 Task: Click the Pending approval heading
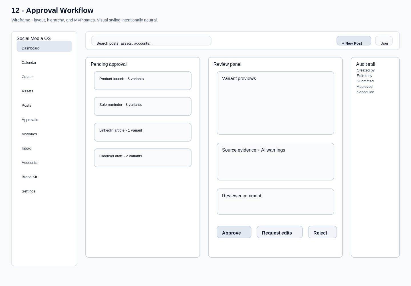pos(108,64)
